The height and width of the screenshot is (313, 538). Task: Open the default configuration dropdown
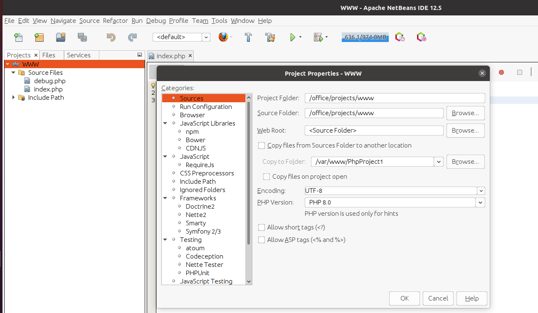click(x=206, y=37)
